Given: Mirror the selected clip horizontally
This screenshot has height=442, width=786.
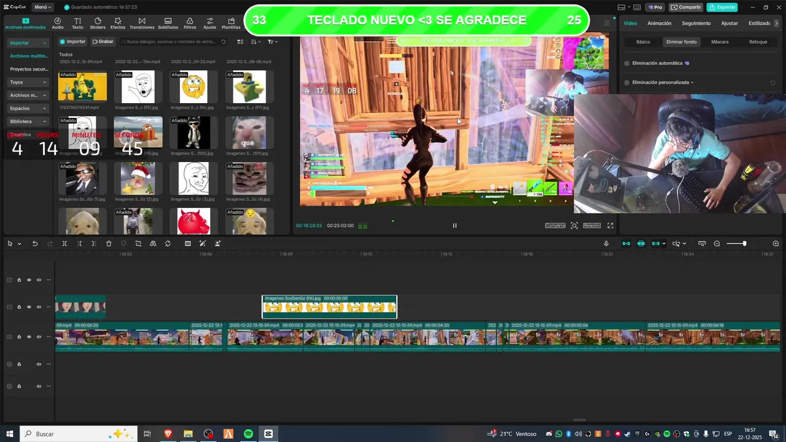Looking at the screenshot, I should point(153,244).
